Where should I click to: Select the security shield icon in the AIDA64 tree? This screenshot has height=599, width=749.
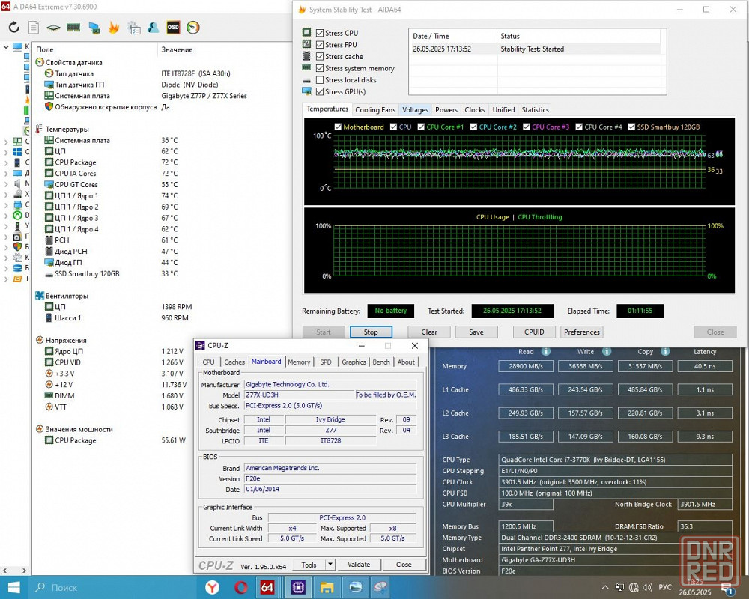[17, 247]
